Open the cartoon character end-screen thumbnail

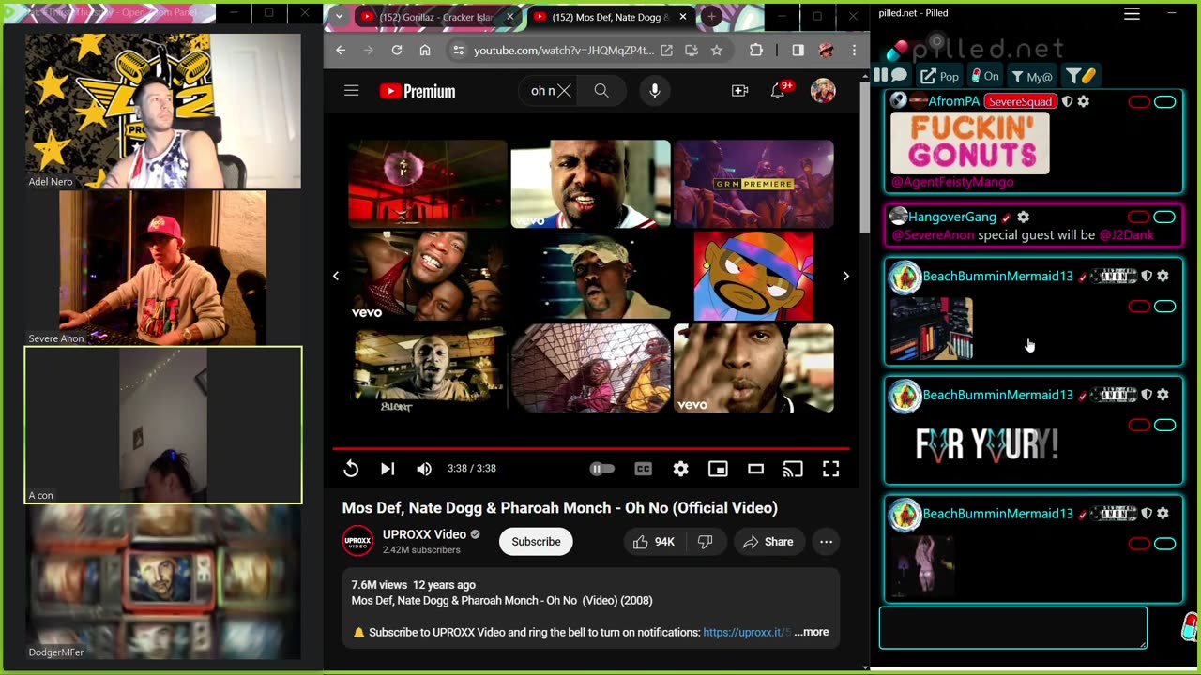coord(753,276)
